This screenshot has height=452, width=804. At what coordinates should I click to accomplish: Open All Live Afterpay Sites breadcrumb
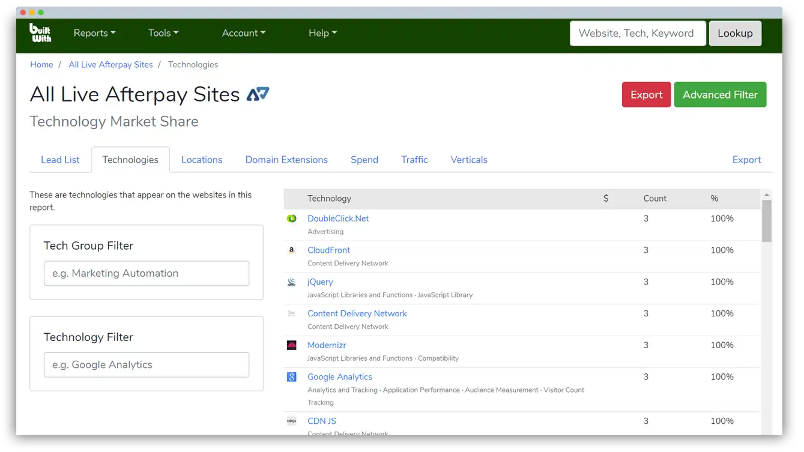point(110,65)
